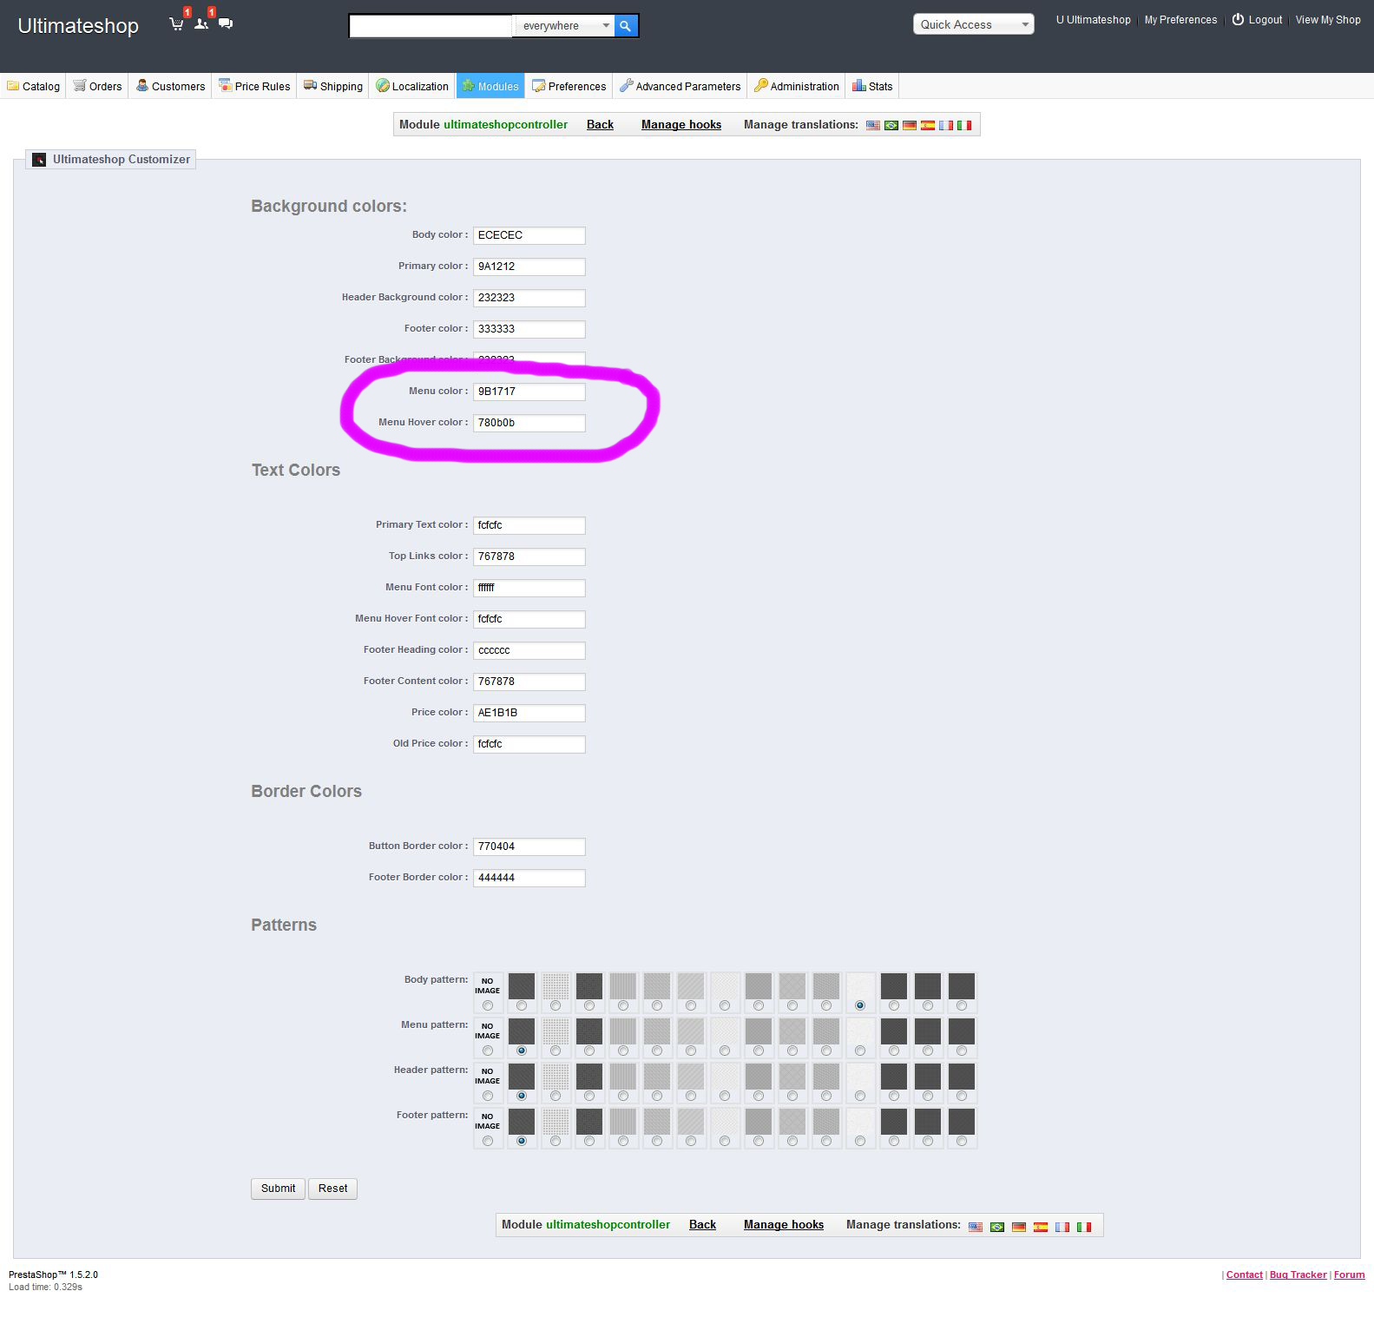
Task: Click the German flag in top translations bar
Action: coord(910,126)
